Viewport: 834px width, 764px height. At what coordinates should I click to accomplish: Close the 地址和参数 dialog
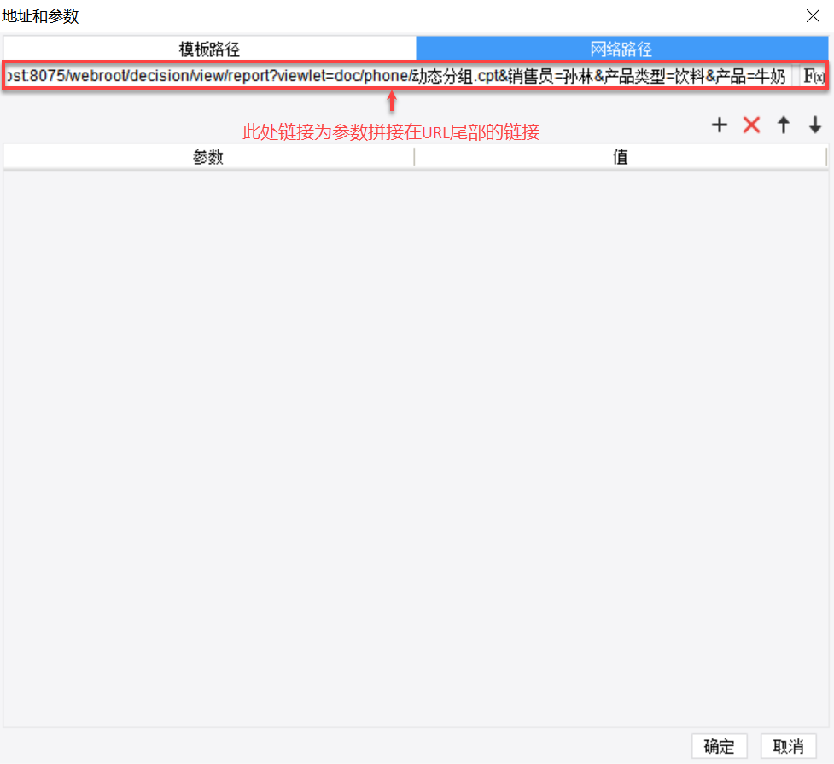[813, 16]
